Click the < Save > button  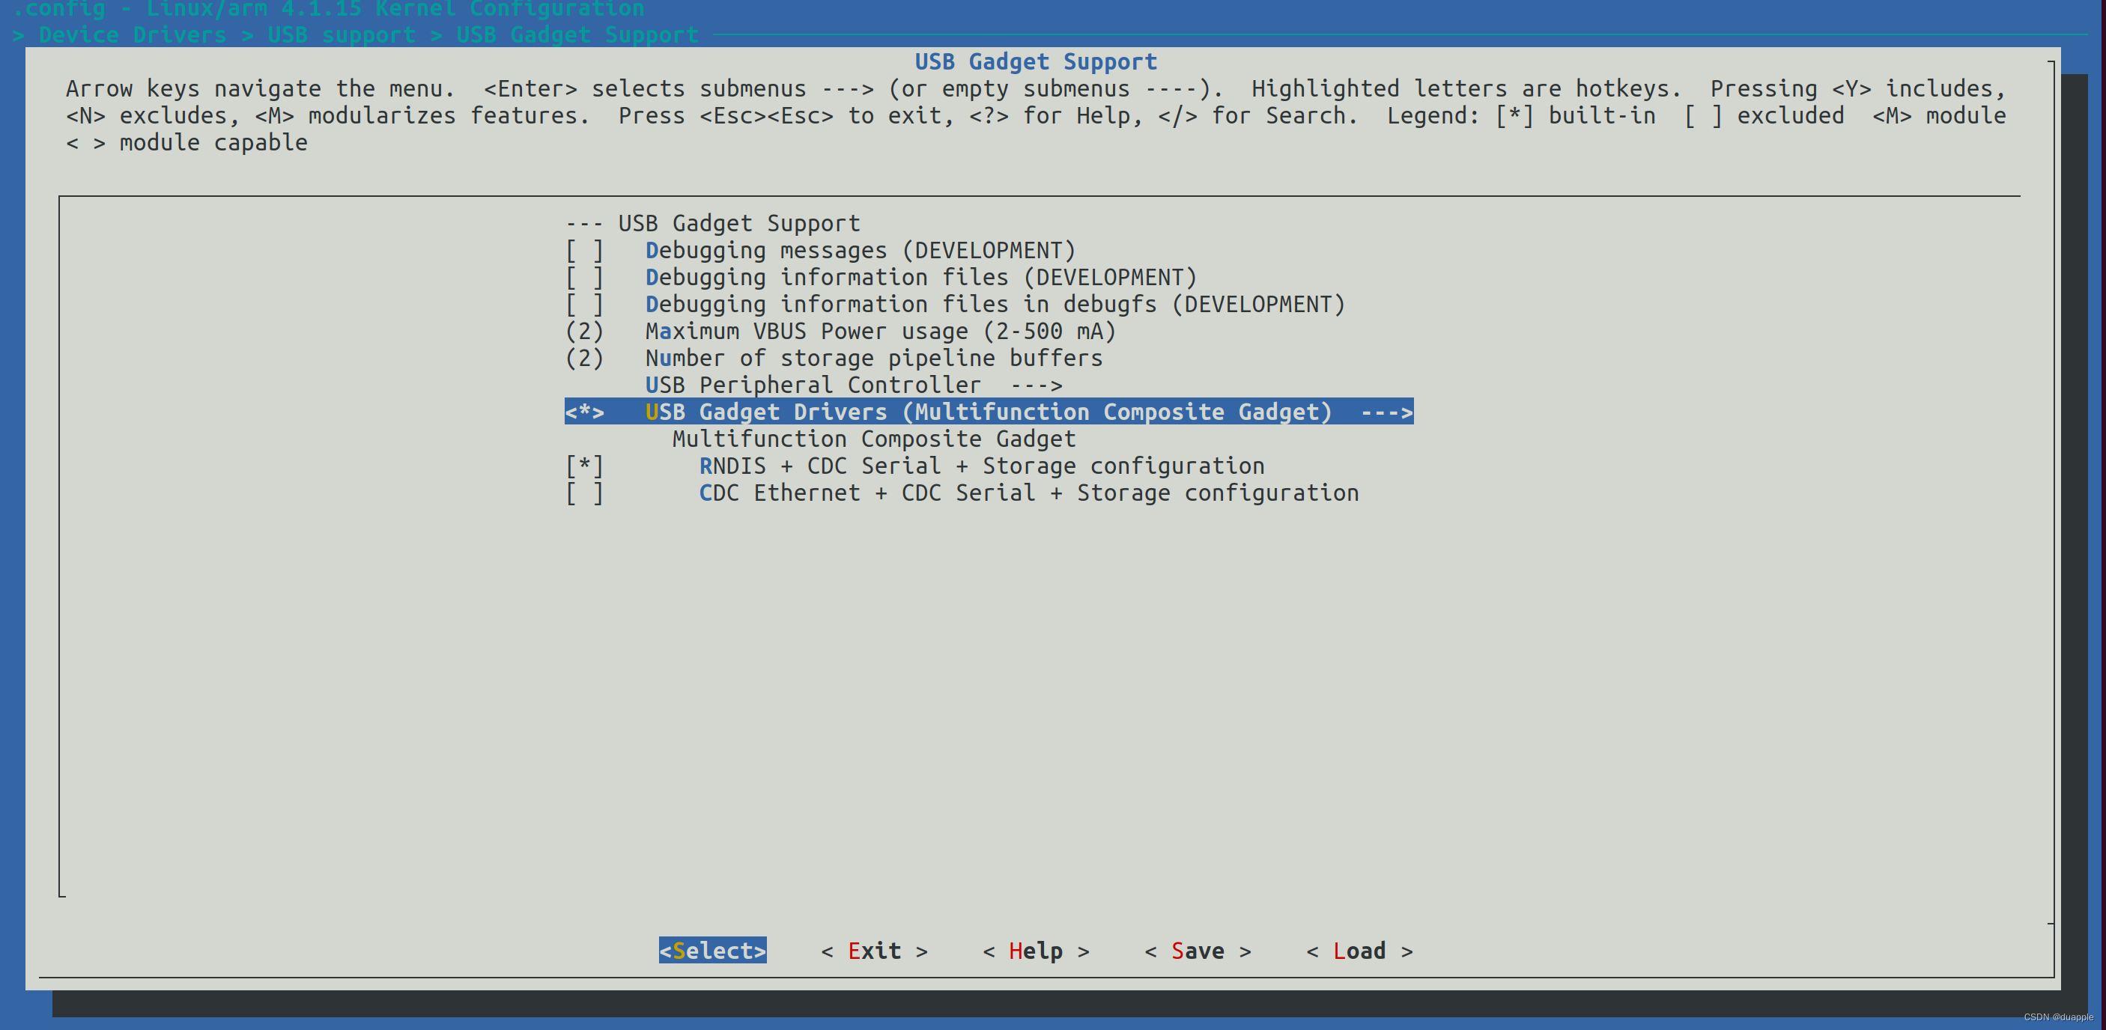click(1198, 951)
